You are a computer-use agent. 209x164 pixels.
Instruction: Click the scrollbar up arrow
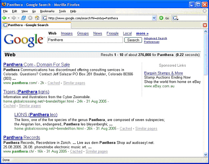tap(205, 31)
